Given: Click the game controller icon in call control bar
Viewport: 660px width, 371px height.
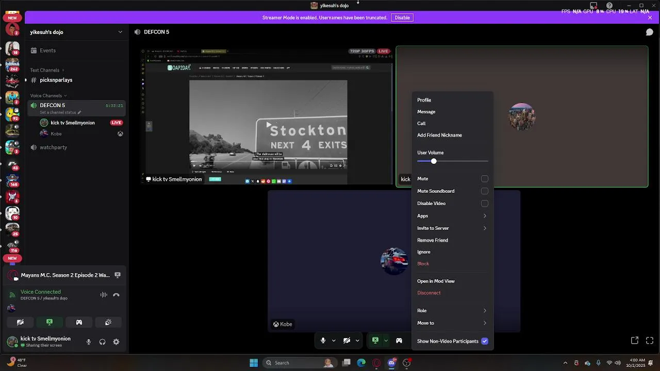Looking at the screenshot, I should coord(399,340).
